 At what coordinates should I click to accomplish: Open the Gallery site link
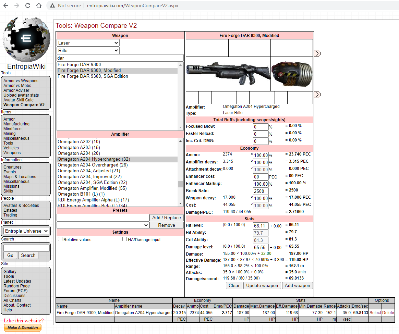pyautogui.click(x=10, y=272)
